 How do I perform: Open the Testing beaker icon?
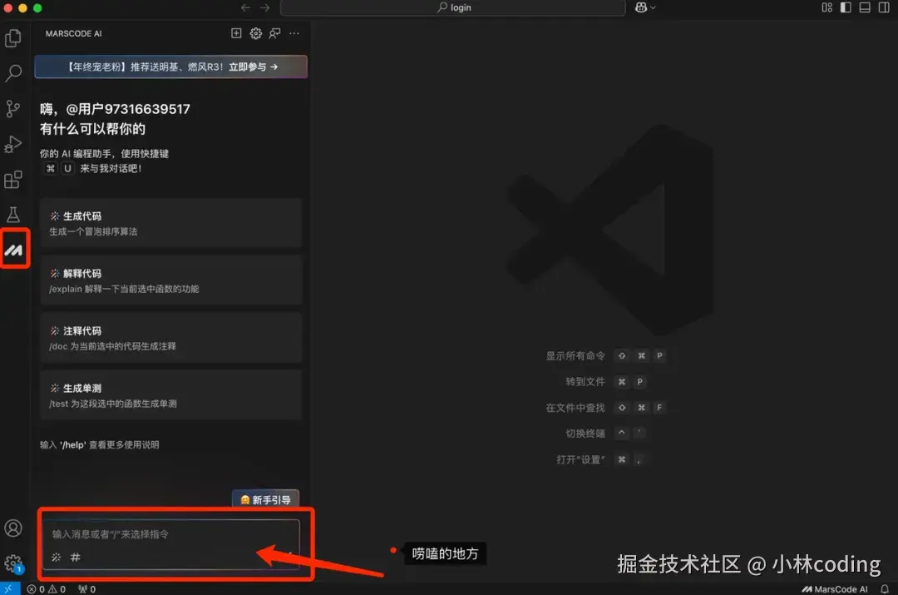[13, 214]
